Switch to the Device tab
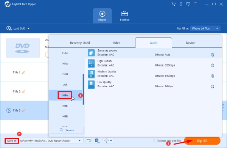227x148 pixels. pos(190,43)
